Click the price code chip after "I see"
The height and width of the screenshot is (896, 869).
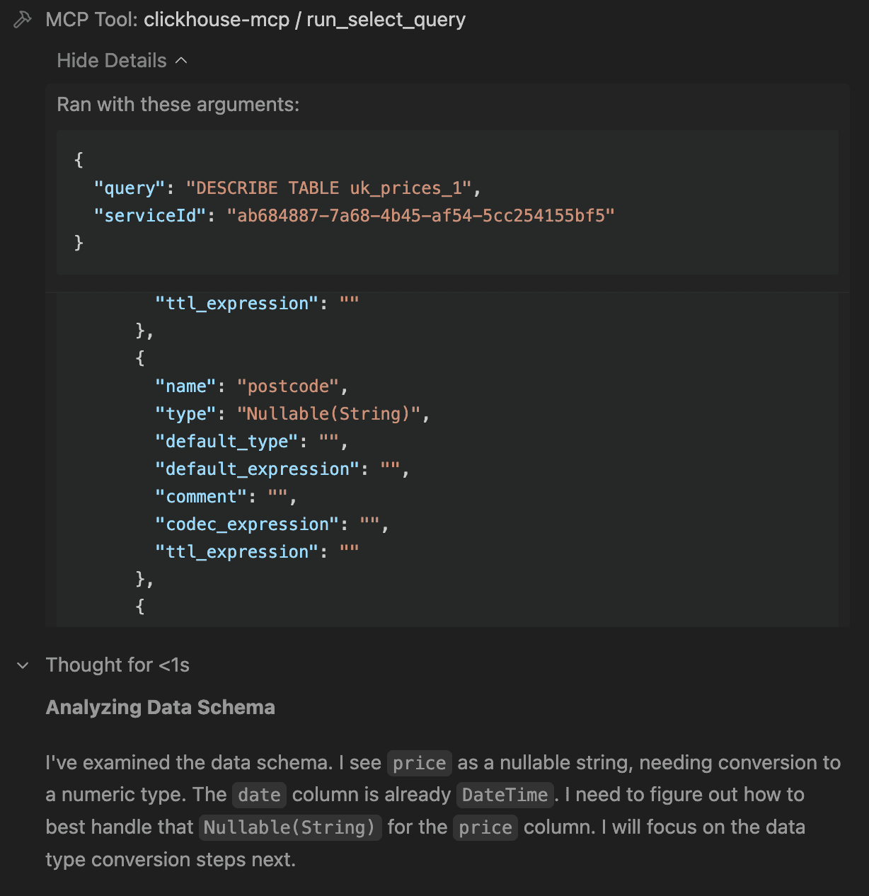coord(420,763)
